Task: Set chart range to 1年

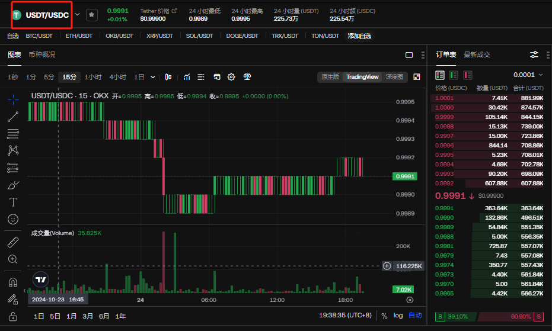Action: 120,316
